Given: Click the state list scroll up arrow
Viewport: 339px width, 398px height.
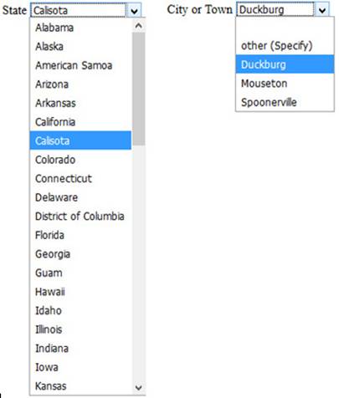Looking at the screenshot, I should (138, 26).
